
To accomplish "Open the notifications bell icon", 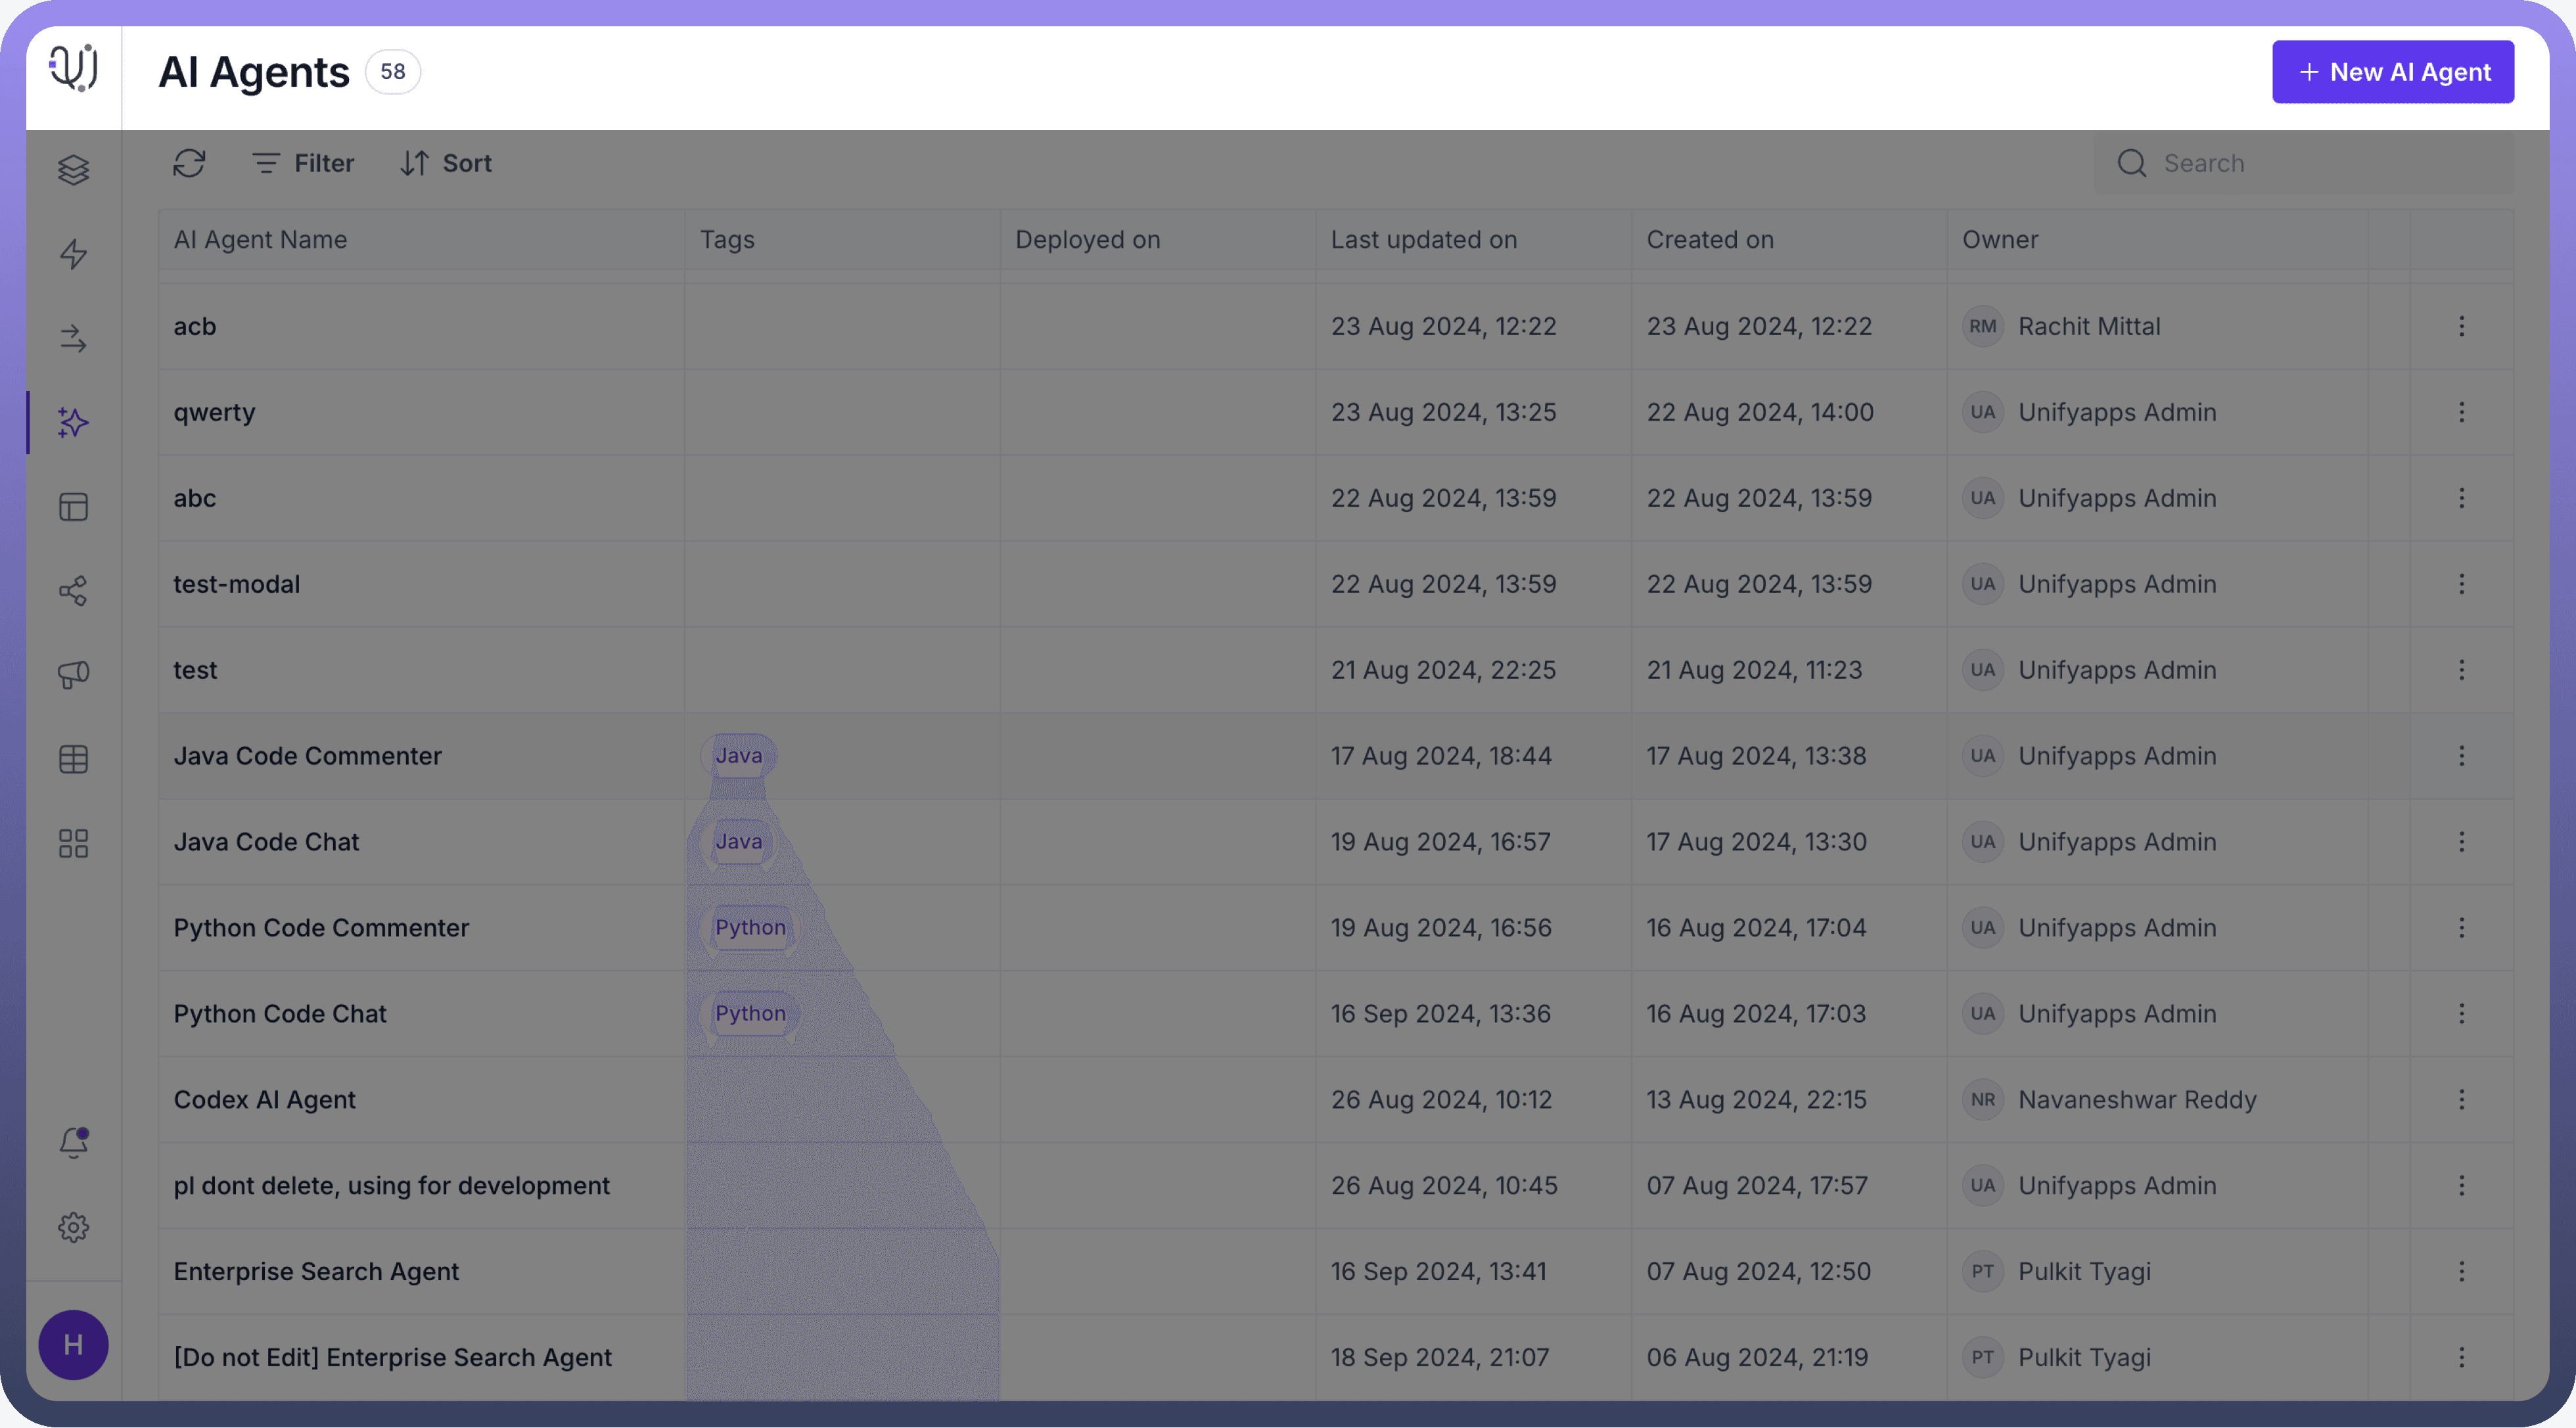I will pyautogui.click(x=73, y=1142).
